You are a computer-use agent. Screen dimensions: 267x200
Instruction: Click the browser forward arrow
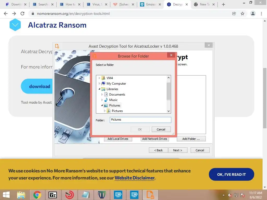pos(14,14)
